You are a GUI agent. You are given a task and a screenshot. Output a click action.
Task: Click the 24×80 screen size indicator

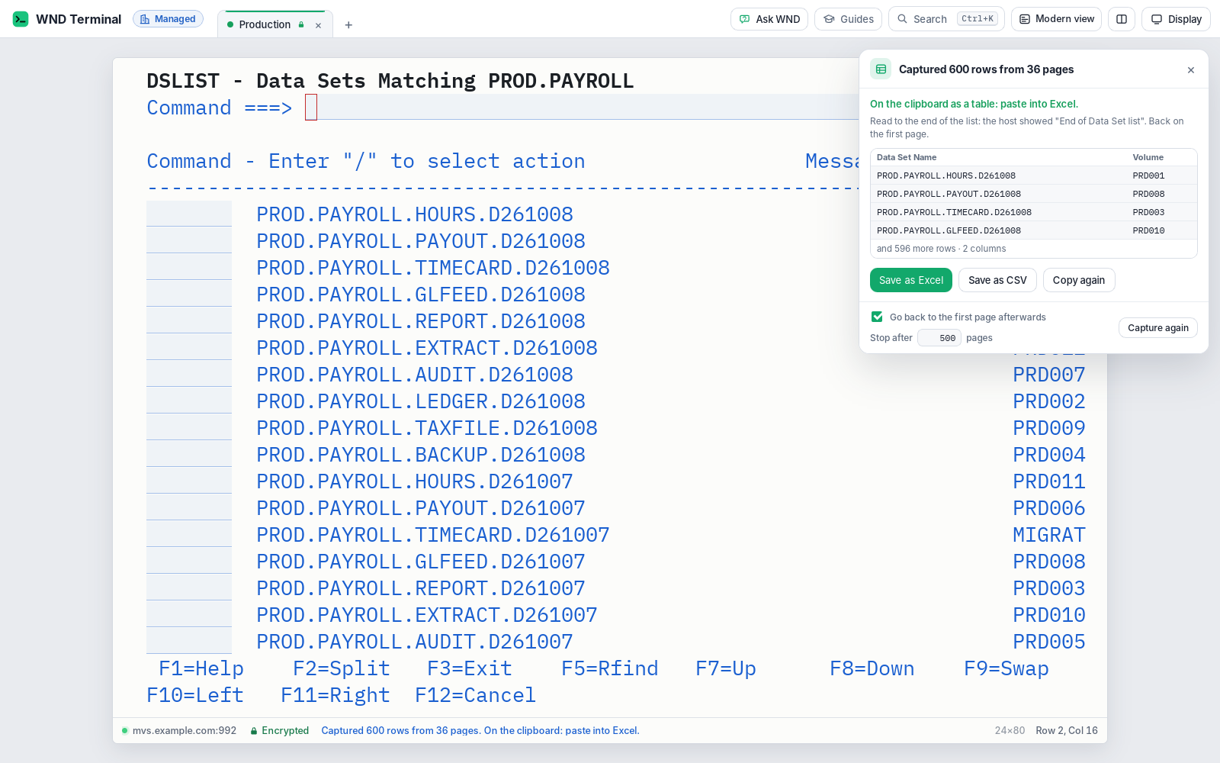coord(1010,730)
